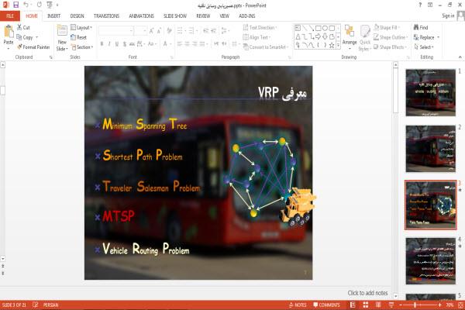465x310 pixels.
Task: Collapse the ribbon with the chevron
Action: [460, 57]
